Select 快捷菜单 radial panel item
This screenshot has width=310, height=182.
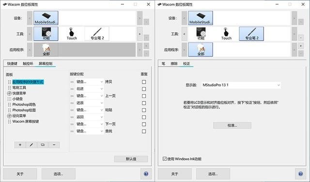tap(16, 93)
